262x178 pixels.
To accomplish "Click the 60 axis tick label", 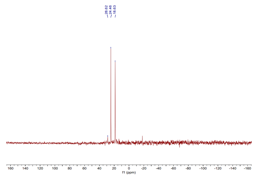I will (84, 169).
